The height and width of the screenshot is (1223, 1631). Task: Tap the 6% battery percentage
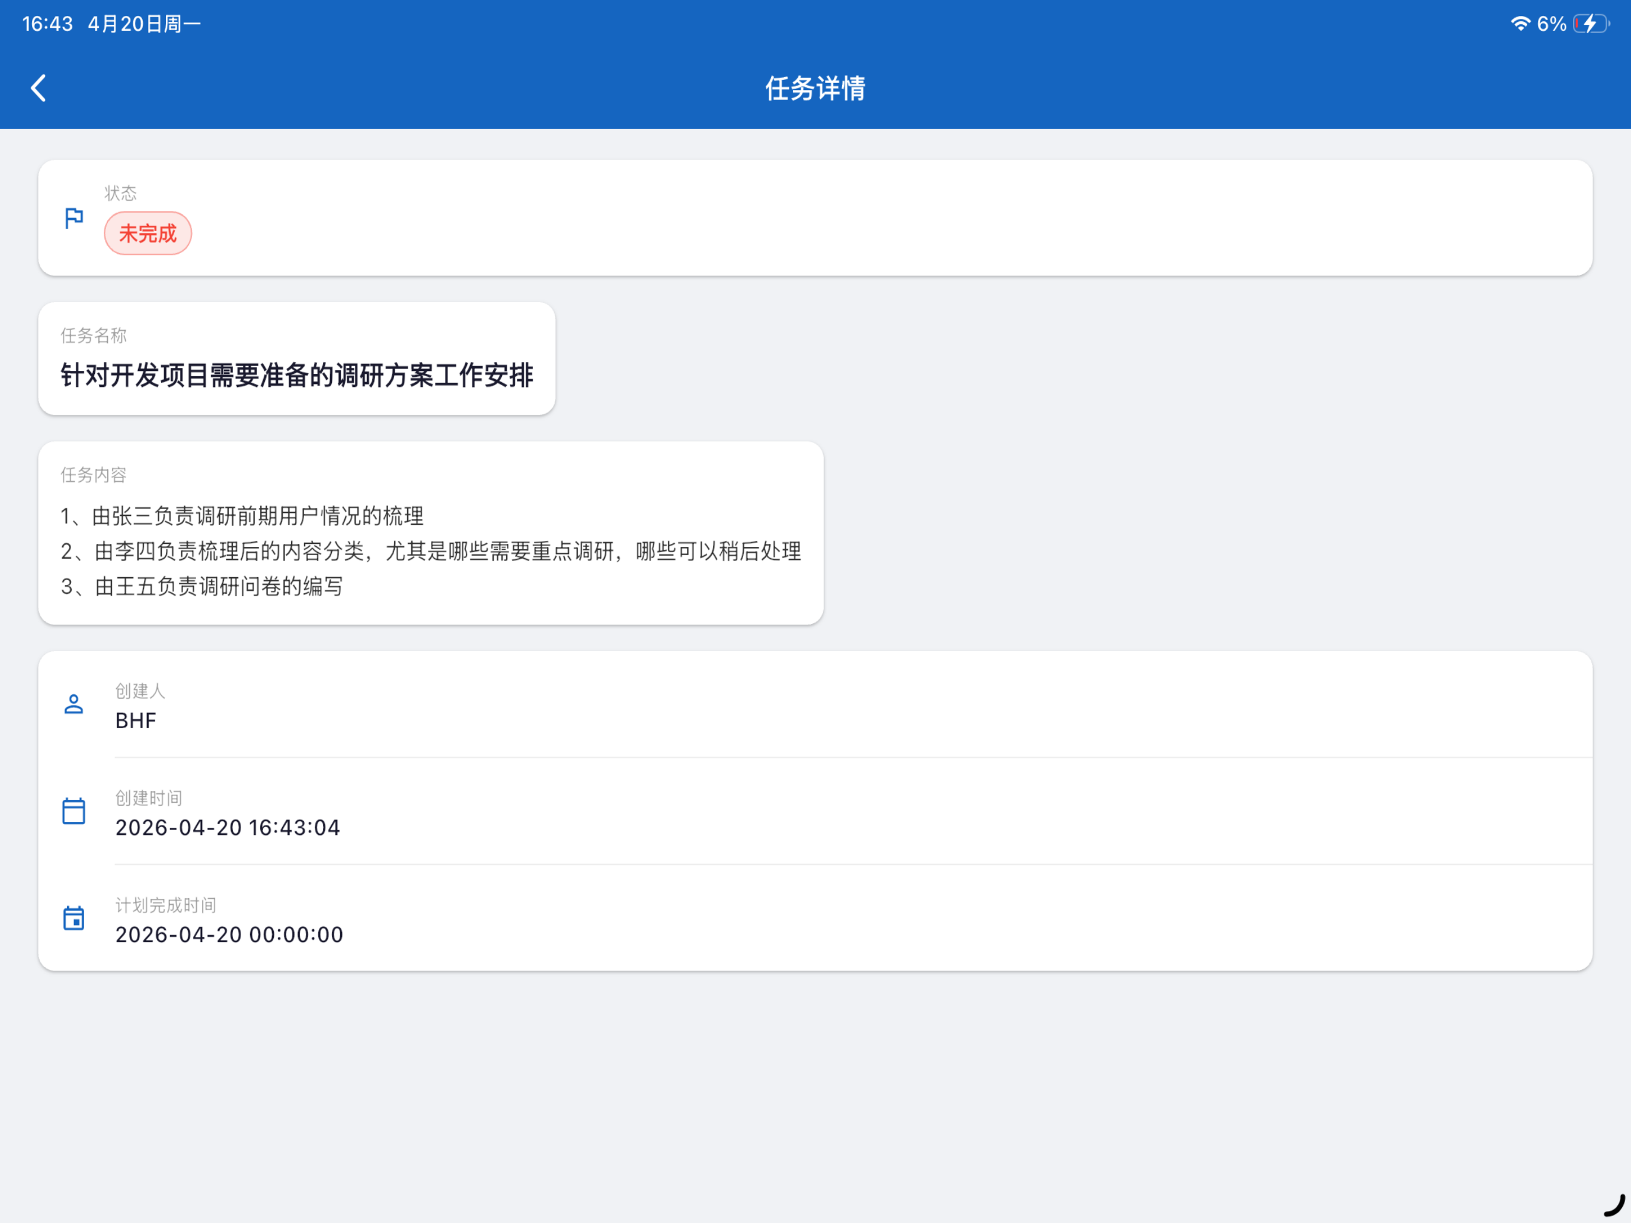[x=1552, y=24]
